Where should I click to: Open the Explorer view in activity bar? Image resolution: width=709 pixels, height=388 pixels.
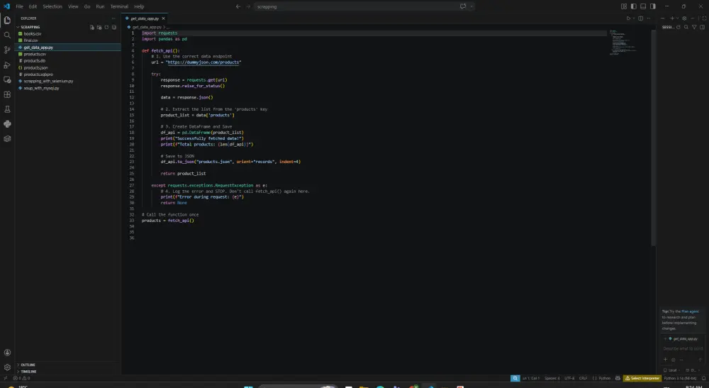[x=7, y=21]
